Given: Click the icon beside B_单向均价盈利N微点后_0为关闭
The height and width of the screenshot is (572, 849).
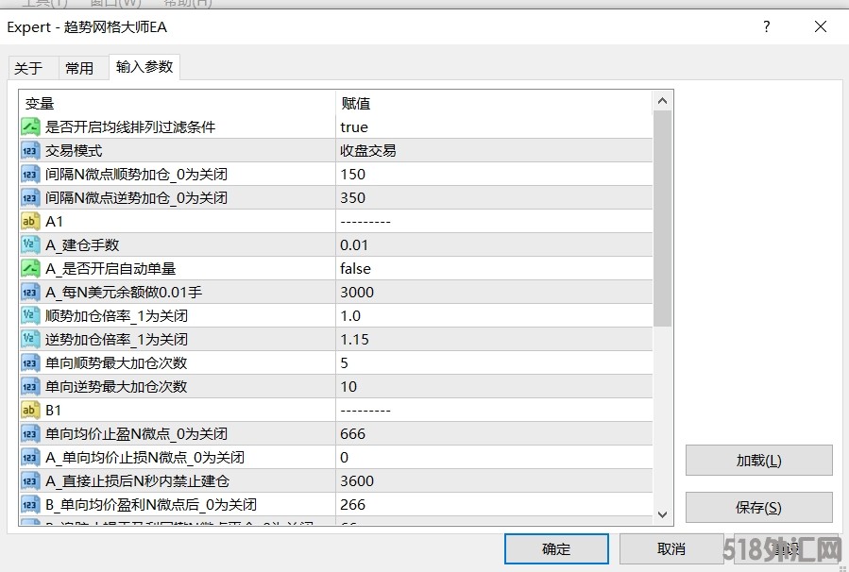Looking at the screenshot, I should (x=30, y=504).
